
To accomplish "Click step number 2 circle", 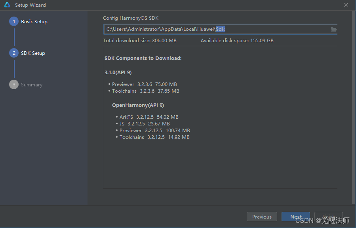I will (14, 53).
